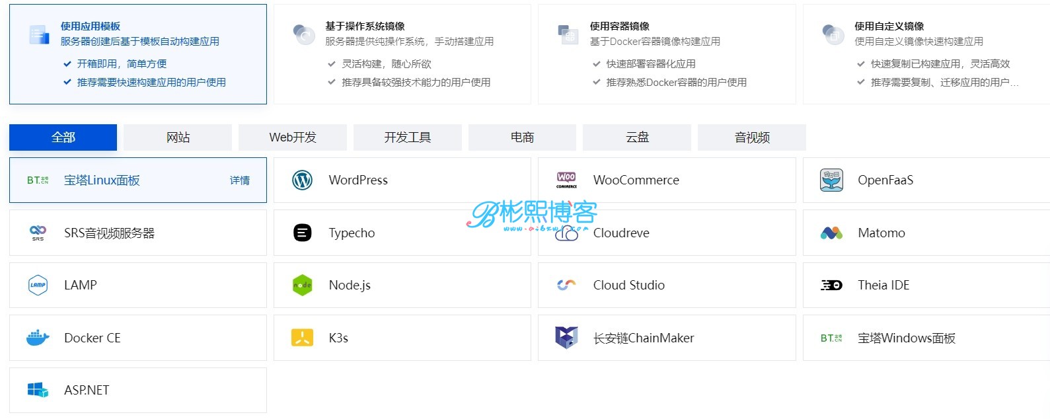Click the K3s yellow logo icon
The width and height of the screenshot is (1050, 419).
302,338
